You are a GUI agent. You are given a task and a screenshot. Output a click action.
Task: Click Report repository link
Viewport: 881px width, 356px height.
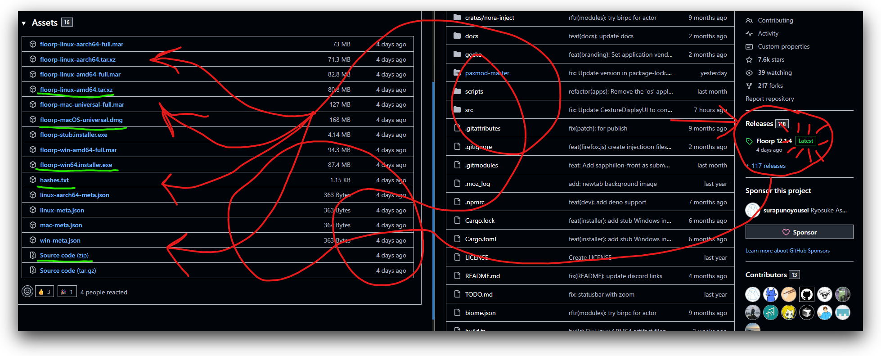(x=770, y=99)
